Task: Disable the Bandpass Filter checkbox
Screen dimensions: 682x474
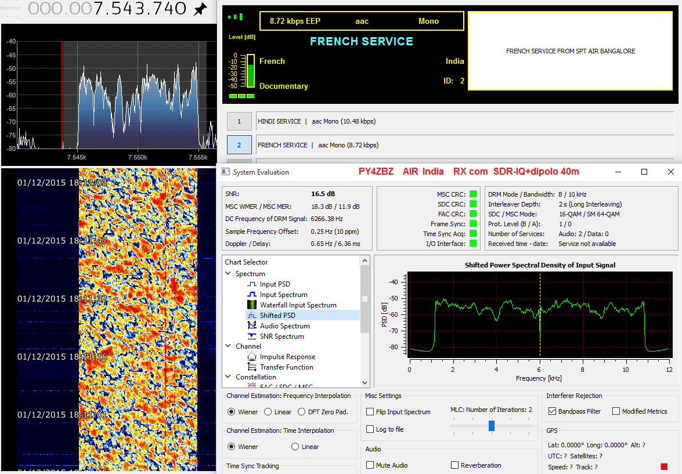Action: (x=552, y=411)
